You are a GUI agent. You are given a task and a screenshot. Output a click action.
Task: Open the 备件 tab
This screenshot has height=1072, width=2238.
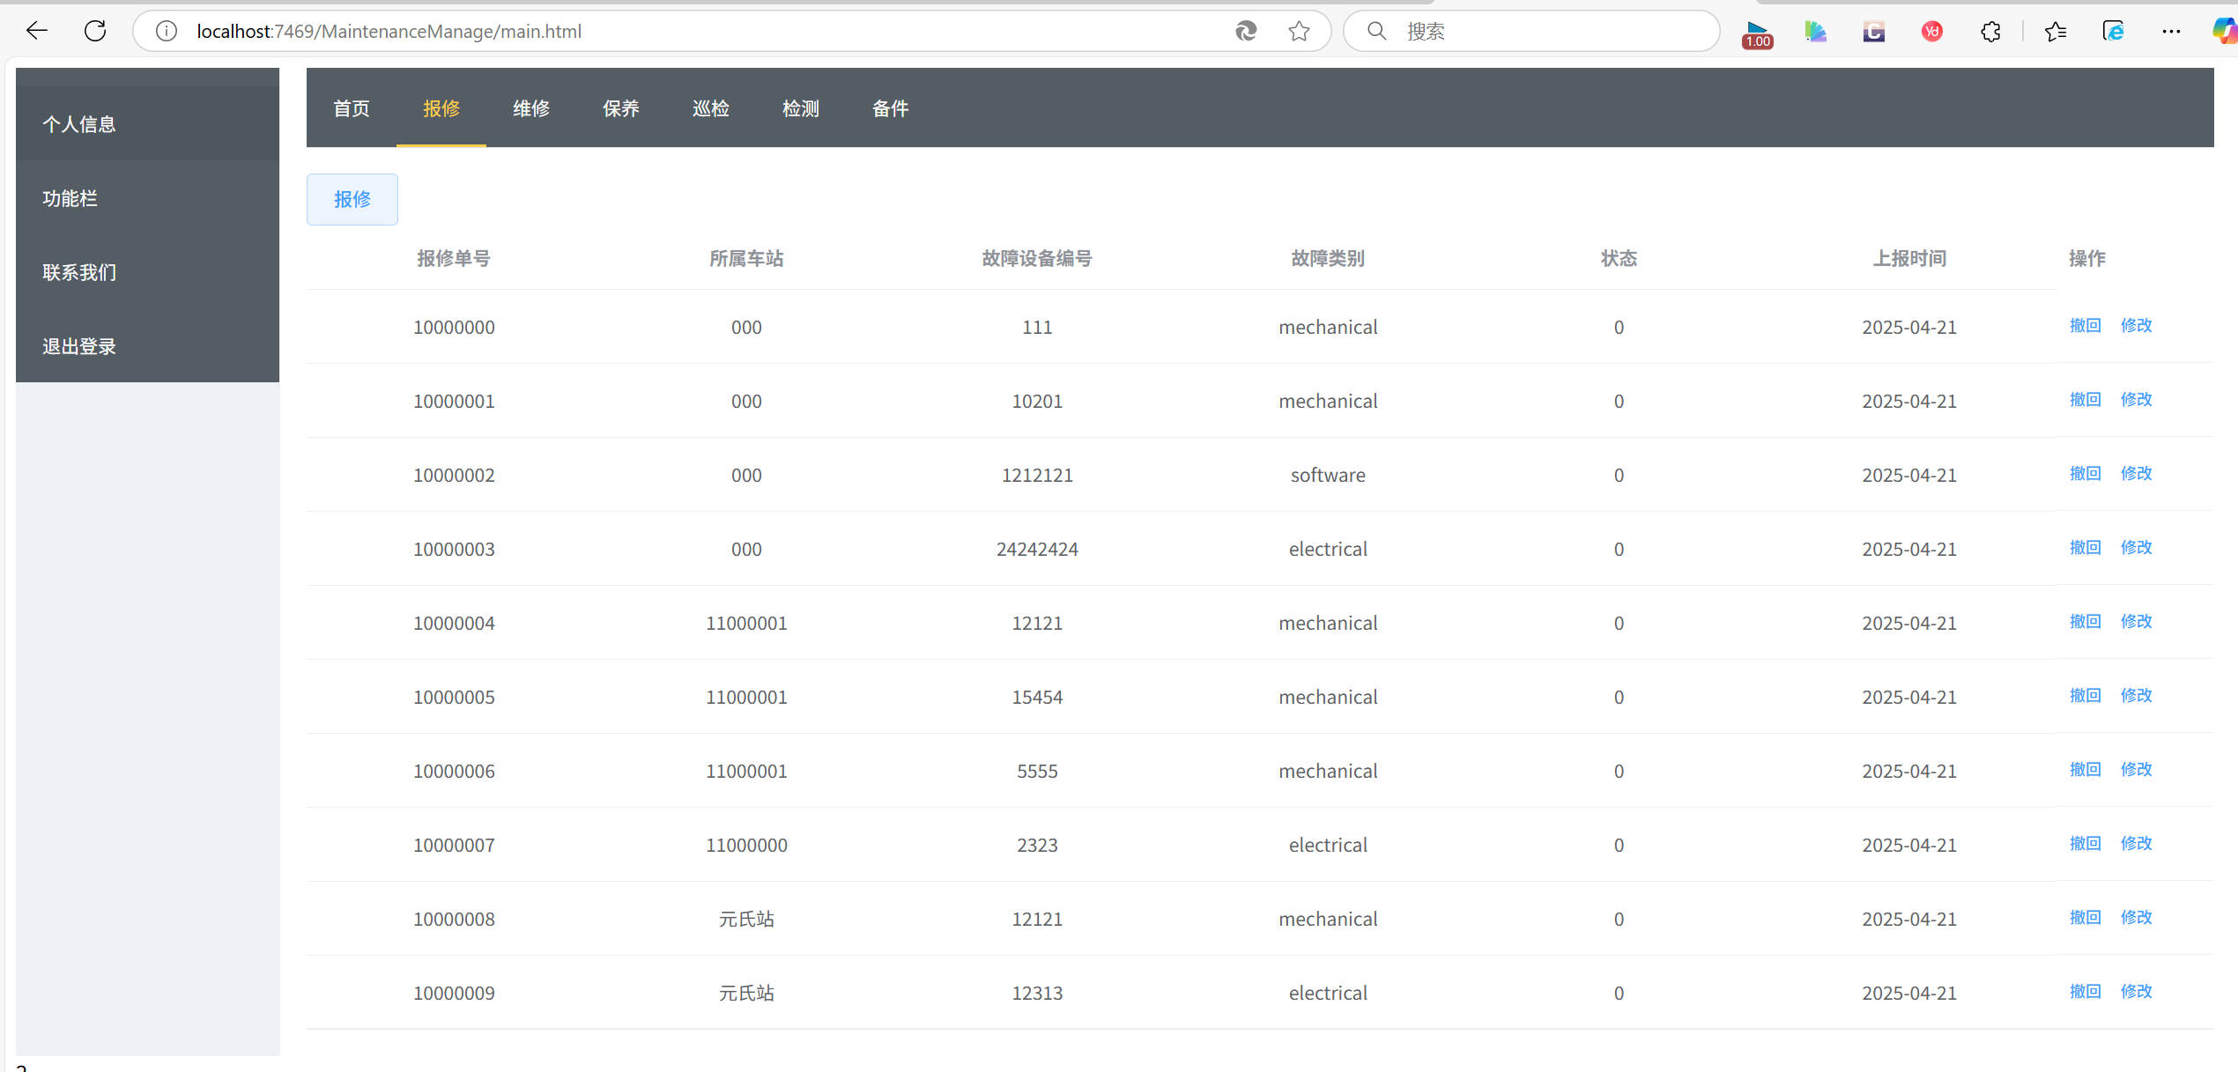(890, 108)
